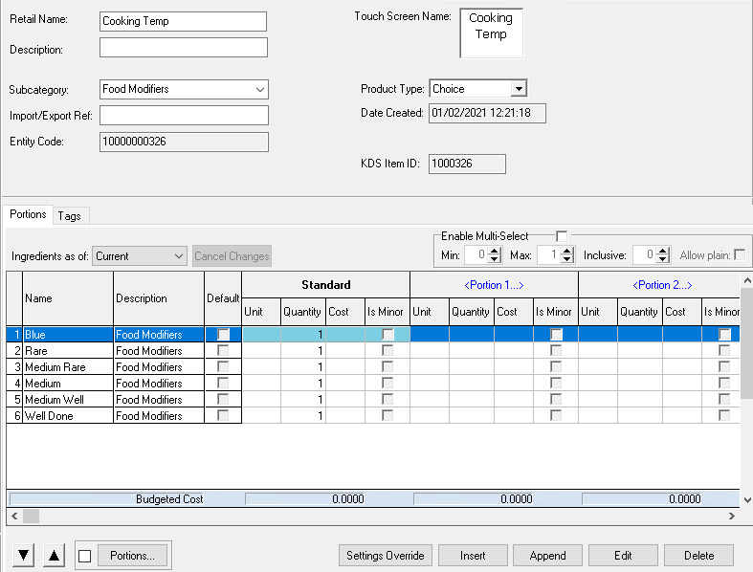Switch to the Tags tab
The width and height of the screenshot is (753, 572).
pos(69,216)
